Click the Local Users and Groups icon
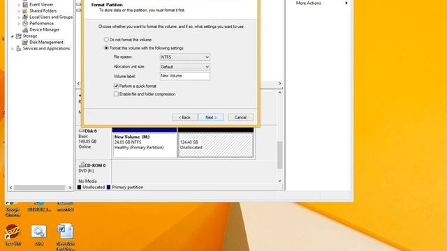Image resolution: width=447 pixels, height=251 pixels. pyautogui.click(x=25, y=17)
